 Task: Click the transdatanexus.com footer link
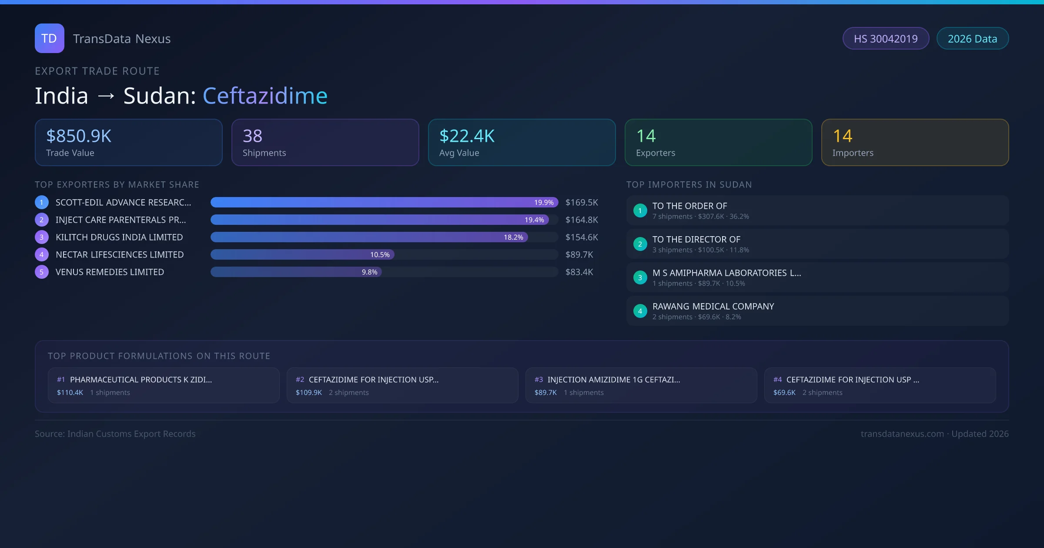coord(902,434)
